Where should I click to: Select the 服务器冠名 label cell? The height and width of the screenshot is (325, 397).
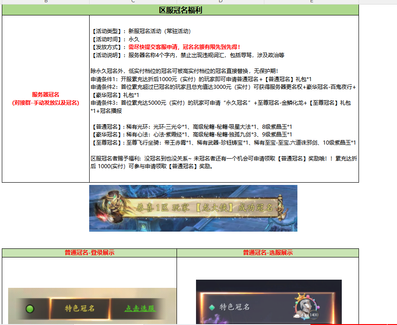pos(46,99)
